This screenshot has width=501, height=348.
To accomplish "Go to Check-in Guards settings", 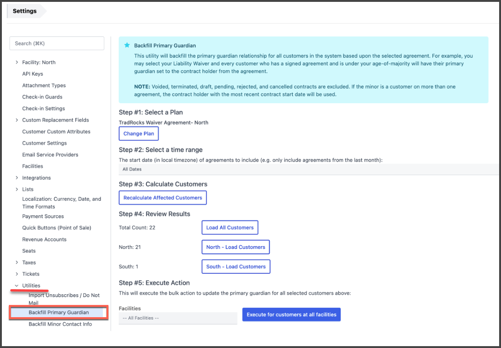I will 42,97.
